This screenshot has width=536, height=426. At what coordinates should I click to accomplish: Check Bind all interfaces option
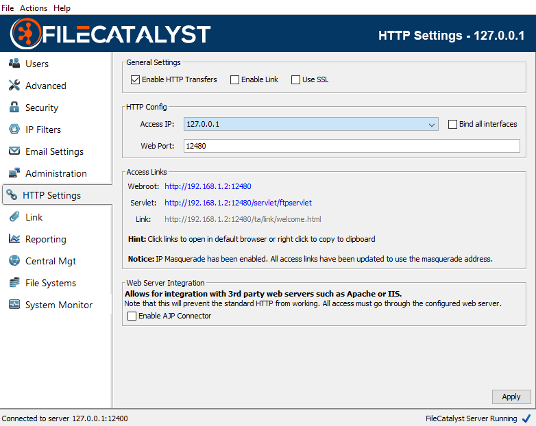pos(452,124)
